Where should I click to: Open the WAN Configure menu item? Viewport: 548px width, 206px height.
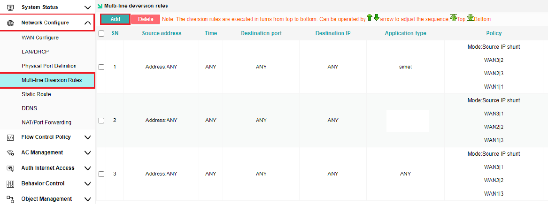point(40,38)
